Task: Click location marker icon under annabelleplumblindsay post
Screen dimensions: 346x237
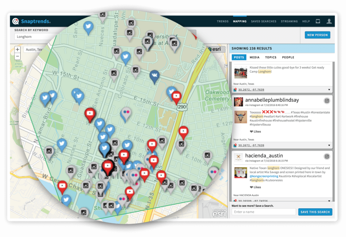Action: (x=235, y=146)
